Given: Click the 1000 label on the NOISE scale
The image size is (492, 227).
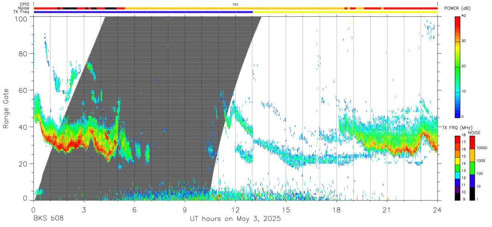Looking at the screenshot, I should pos(481,161).
